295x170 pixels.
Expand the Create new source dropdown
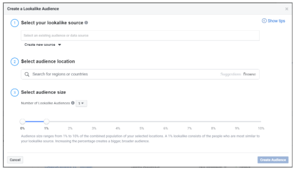[43, 45]
